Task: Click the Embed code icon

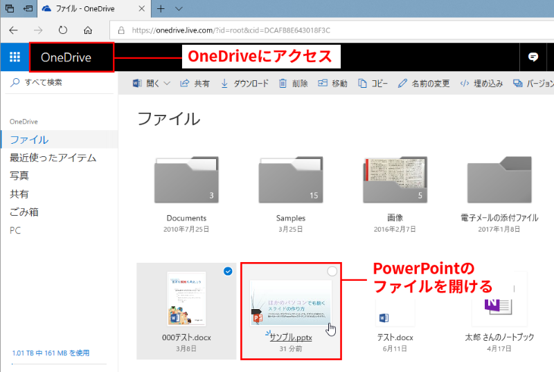Action: 466,84
